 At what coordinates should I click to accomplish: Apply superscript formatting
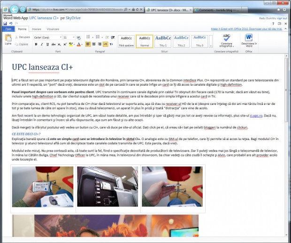[x=65, y=44]
